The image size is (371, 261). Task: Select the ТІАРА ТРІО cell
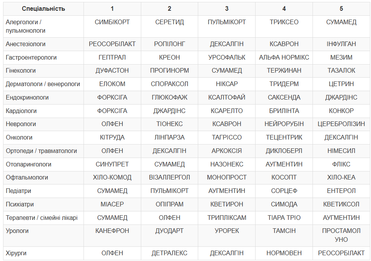(x=284, y=218)
